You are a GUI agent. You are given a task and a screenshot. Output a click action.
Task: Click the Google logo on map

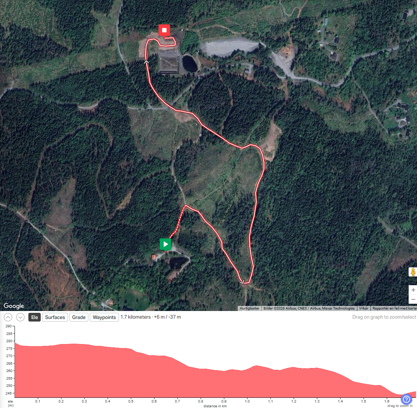click(14, 306)
